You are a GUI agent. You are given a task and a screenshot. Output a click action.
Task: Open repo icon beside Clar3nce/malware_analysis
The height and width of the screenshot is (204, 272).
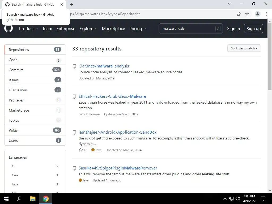[x=74, y=66]
